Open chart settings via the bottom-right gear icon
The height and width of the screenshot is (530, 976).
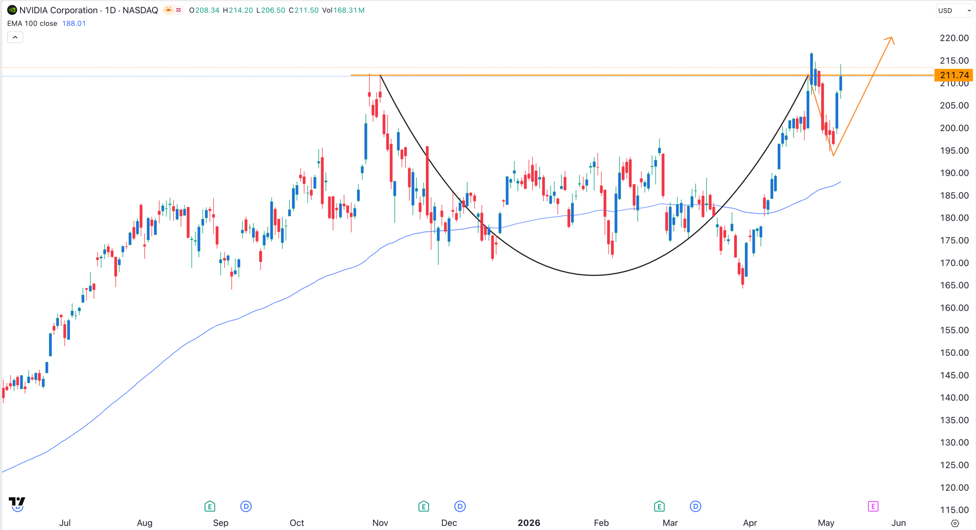[x=955, y=523]
